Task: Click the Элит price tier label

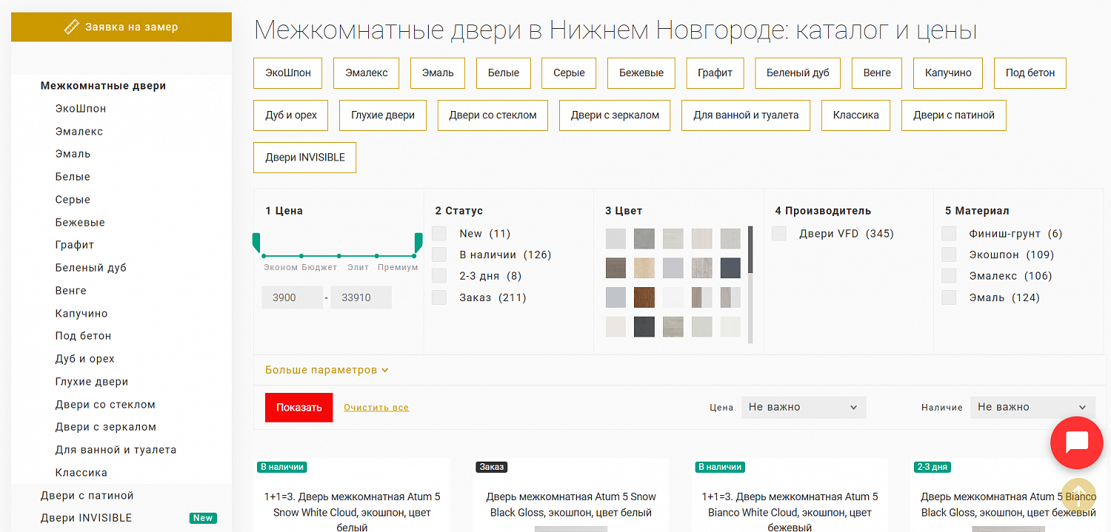Action: (x=358, y=268)
